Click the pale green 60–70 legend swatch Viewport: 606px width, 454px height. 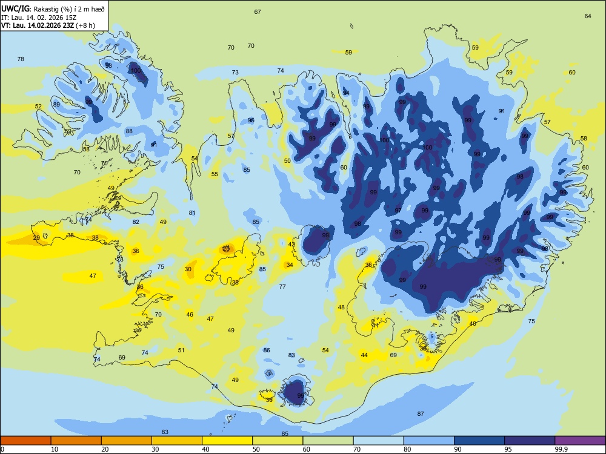click(328, 441)
